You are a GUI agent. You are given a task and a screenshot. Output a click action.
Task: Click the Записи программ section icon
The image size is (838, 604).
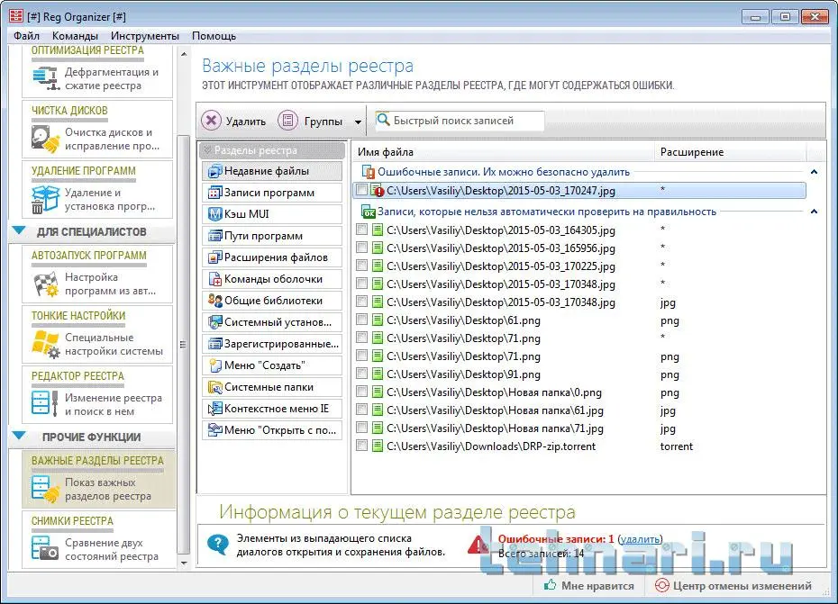[214, 193]
